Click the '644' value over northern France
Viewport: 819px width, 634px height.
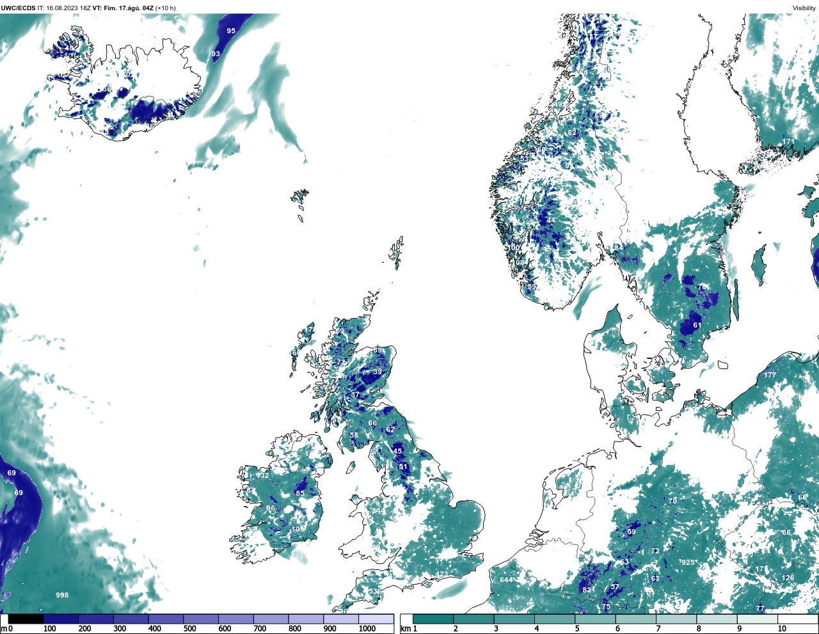[506, 580]
